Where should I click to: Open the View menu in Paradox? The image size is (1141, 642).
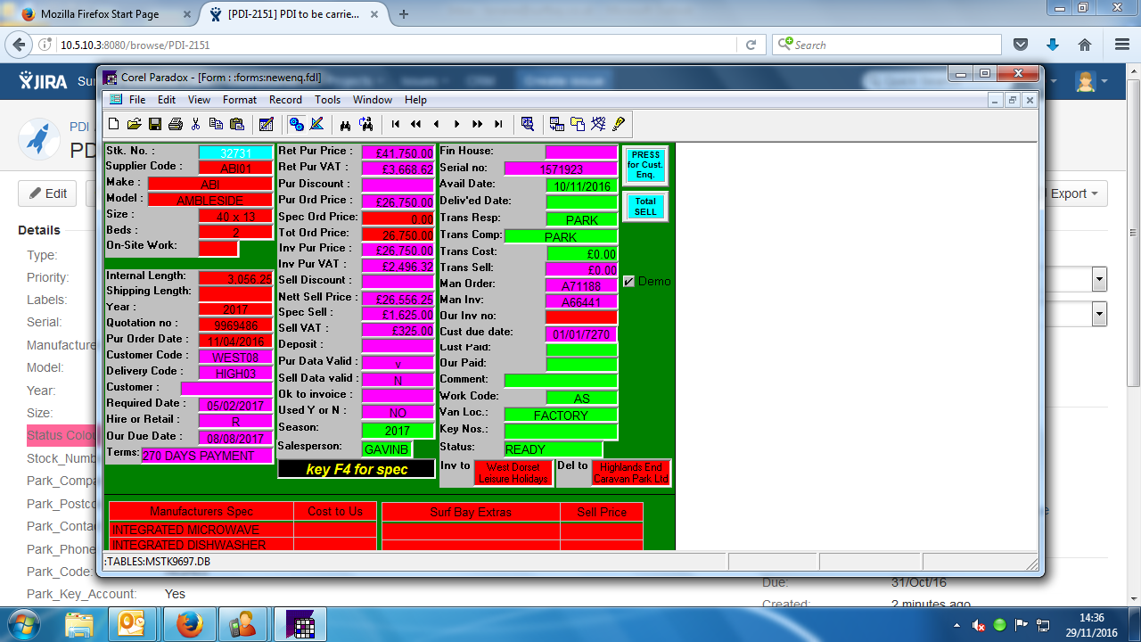click(x=199, y=100)
